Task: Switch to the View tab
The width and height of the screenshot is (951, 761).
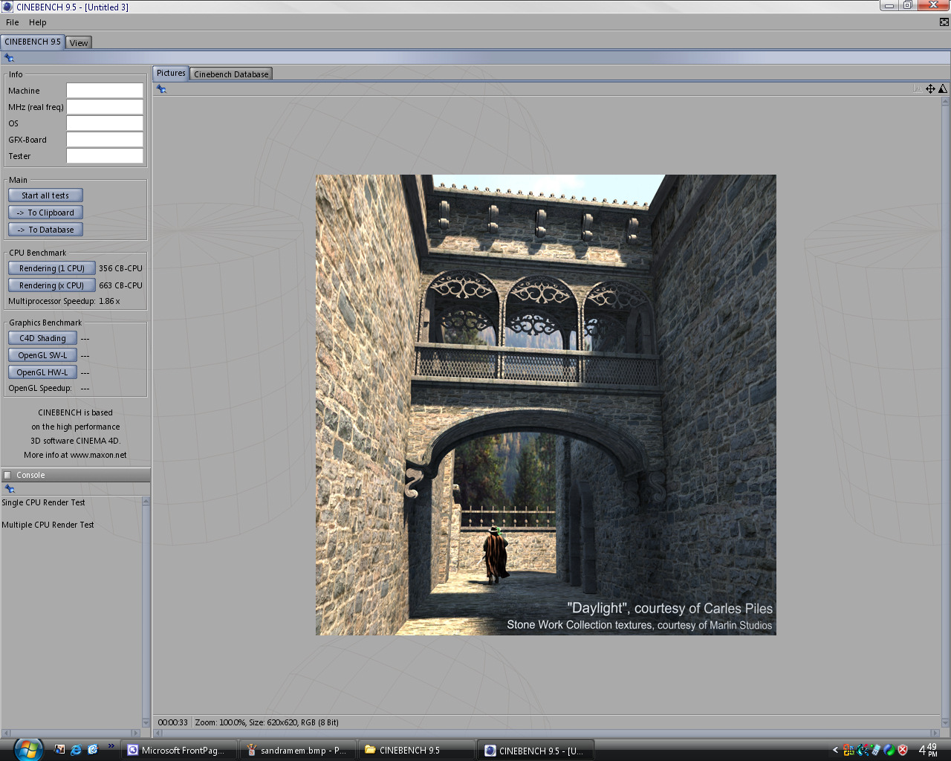Action: pyautogui.click(x=79, y=43)
